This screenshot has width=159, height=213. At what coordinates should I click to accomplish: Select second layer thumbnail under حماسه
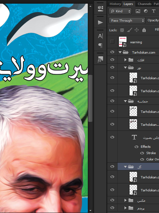133,124
